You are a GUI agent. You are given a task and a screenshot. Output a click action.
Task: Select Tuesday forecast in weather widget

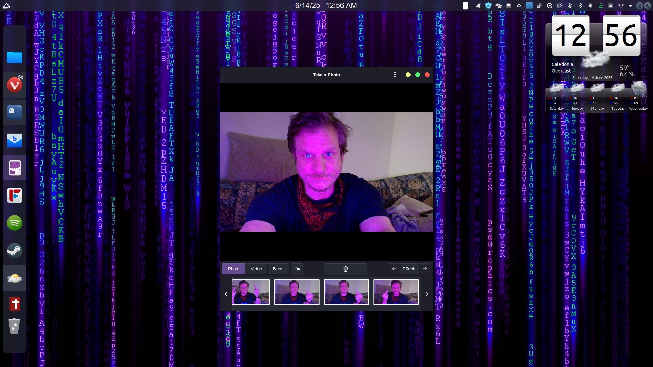tap(618, 98)
